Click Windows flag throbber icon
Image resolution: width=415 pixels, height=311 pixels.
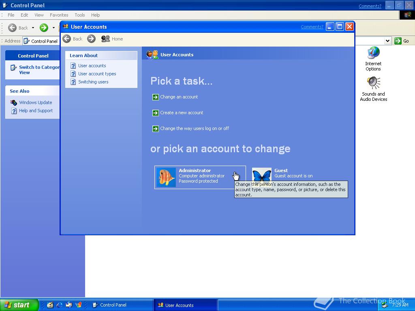pos(407,15)
